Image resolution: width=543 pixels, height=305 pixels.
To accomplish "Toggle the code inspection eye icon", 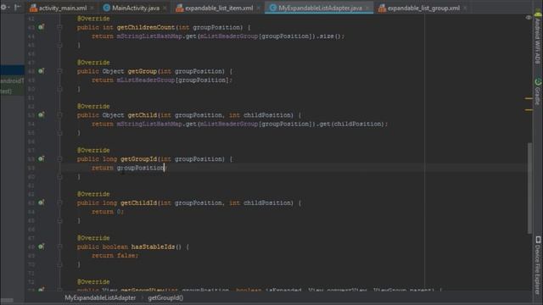I will point(529,17).
